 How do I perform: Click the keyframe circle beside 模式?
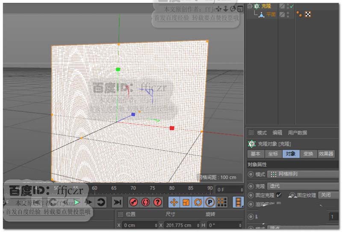(x=251, y=174)
